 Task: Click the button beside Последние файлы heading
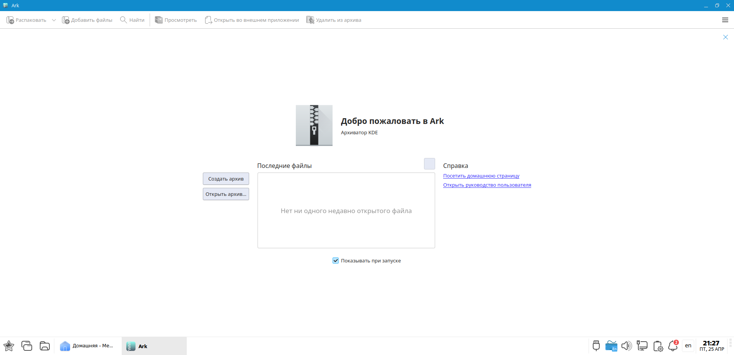pyautogui.click(x=429, y=164)
